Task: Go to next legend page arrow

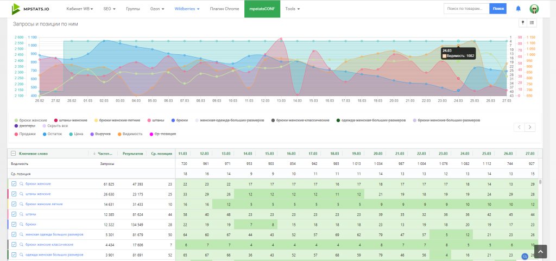Action: 530,127
